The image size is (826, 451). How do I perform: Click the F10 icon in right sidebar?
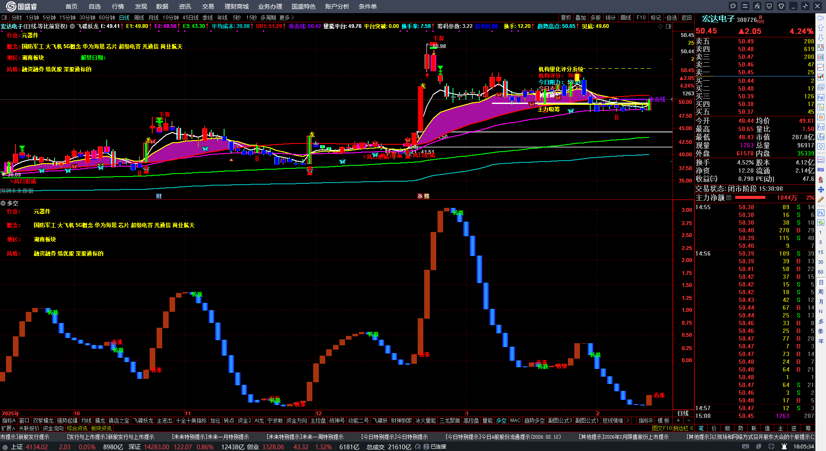click(821, 97)
